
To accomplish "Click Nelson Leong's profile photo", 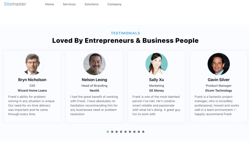I will click(94, 64).
